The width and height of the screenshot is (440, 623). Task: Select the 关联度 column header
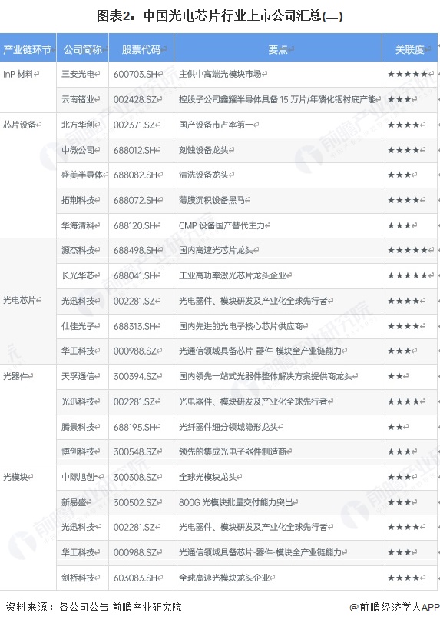point(410,48)
